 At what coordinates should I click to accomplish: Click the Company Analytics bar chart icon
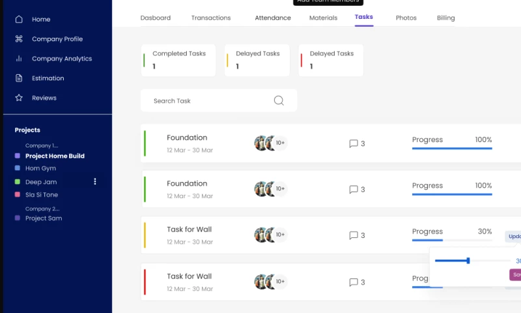19,59
